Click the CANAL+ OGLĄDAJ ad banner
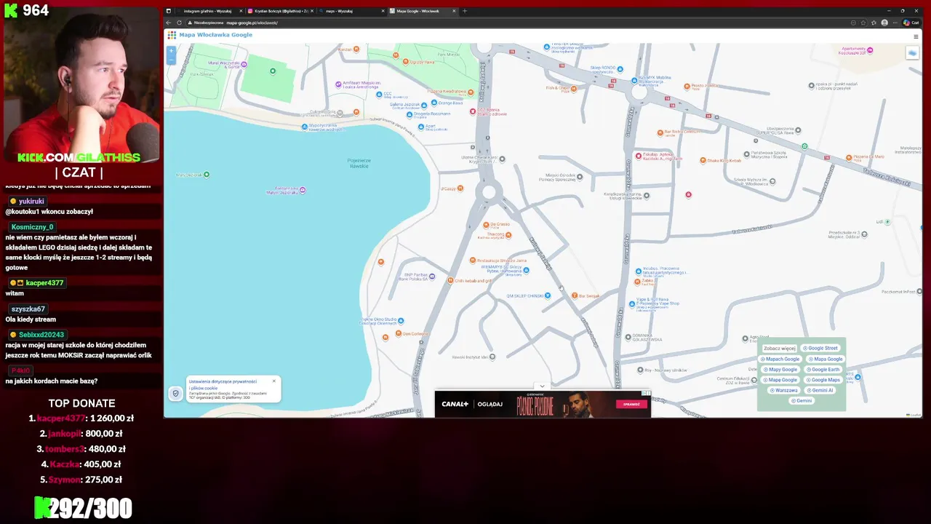The height and width of the screenshot is (524, 931). click(543, 404)
